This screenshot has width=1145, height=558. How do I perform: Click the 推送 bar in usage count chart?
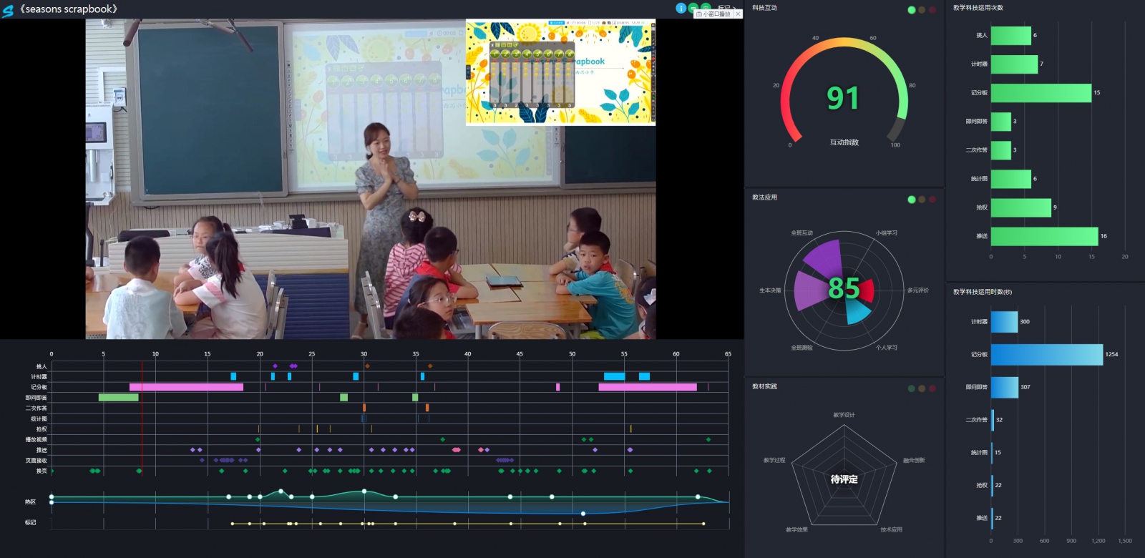coord(1043,236)
